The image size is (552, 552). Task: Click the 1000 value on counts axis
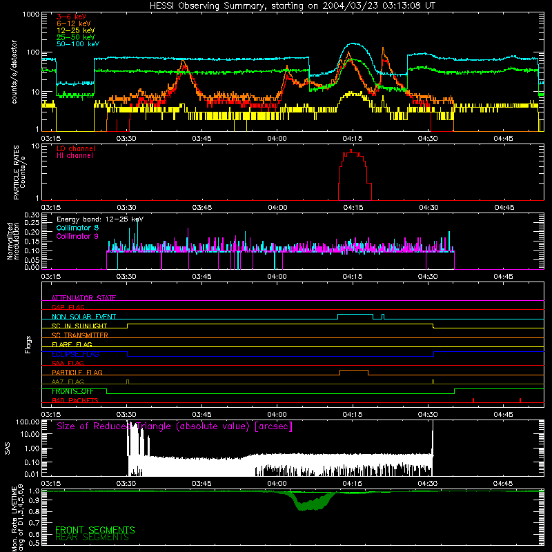30,14
